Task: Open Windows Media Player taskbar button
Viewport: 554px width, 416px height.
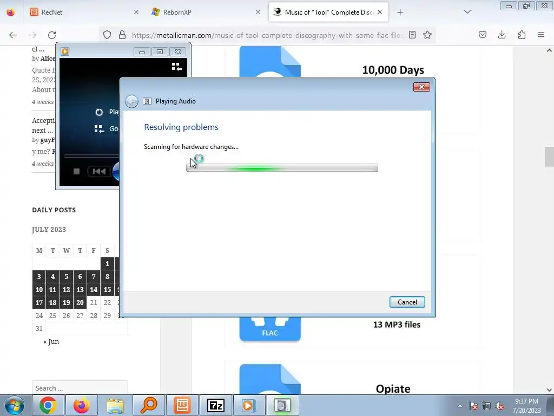Action: (x=249, y=405)
